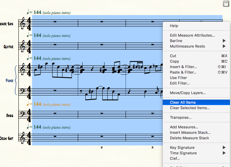The image size is (231, 167).
Task: Select Edit Measure Attributes menu entry
Action: (192, 35)
